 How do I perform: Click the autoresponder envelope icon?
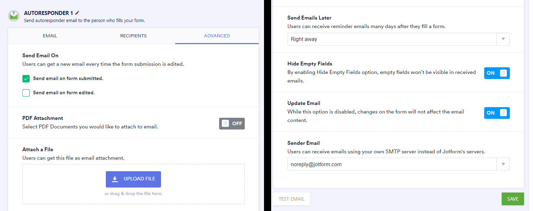(14, 16)
